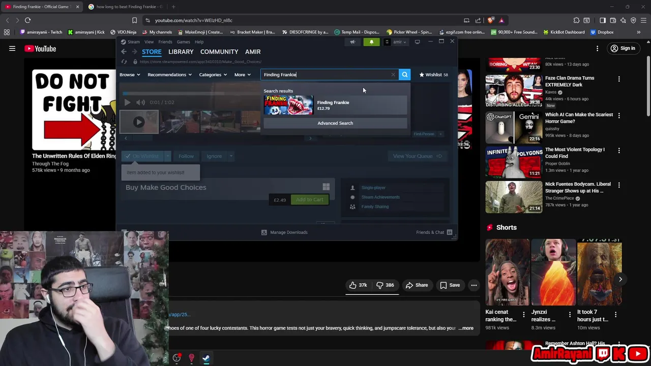Open Steam notifications bell
The width and height of the screenshot is (651, 366).
coord(371,42)
